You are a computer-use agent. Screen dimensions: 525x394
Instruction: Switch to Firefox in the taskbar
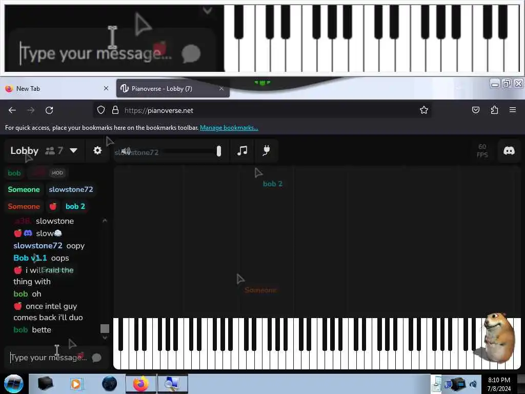tap(141, 384)
